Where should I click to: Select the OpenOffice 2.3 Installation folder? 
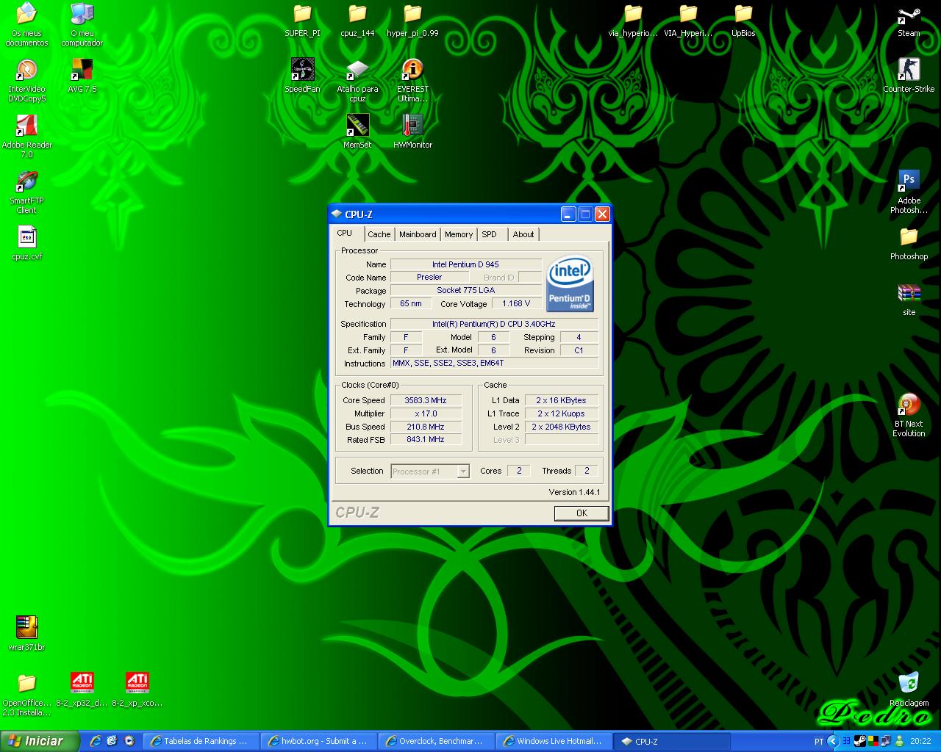point(26,695)
